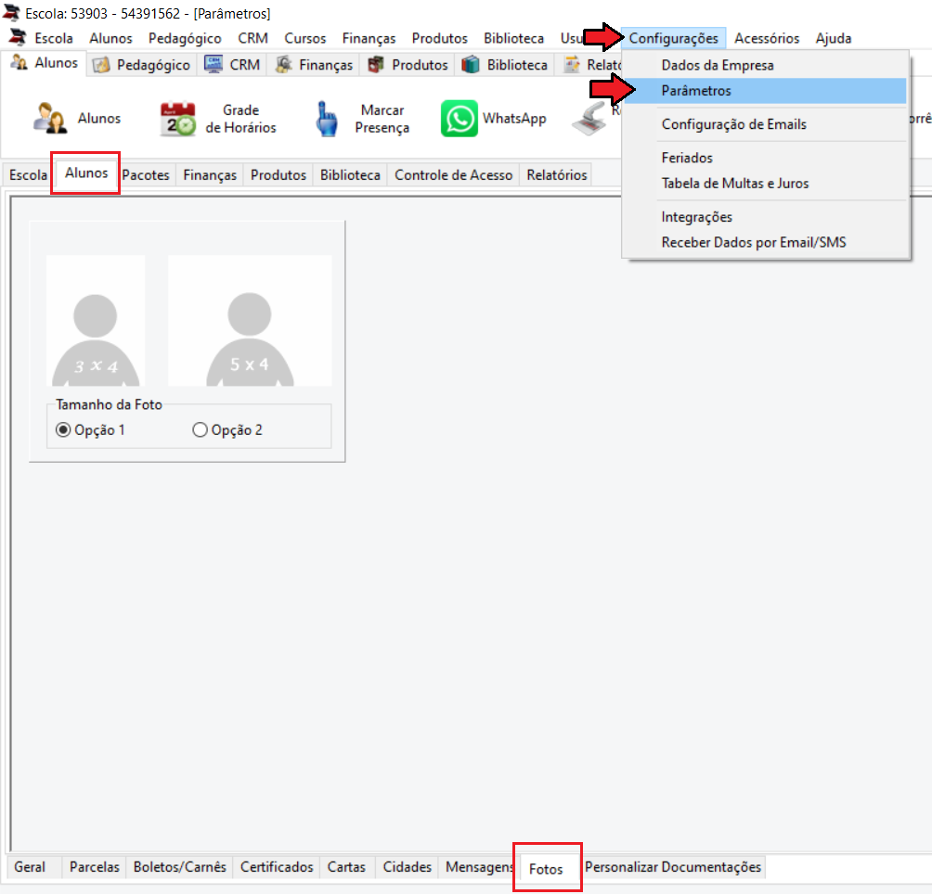Image resolution: width=932 pixels, height=894 pixels.
Task: Click the Finanças ribbon tab icon
Action: (x=284, y=64)
